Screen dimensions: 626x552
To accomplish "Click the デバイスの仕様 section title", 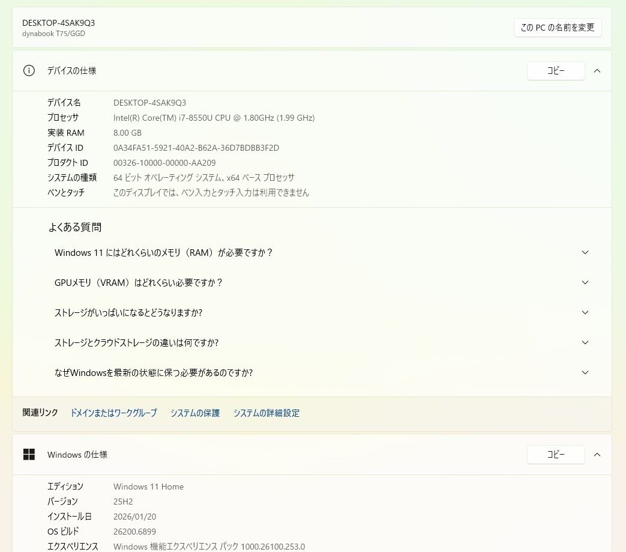I will pyautogui.click(x=72, y=71).
